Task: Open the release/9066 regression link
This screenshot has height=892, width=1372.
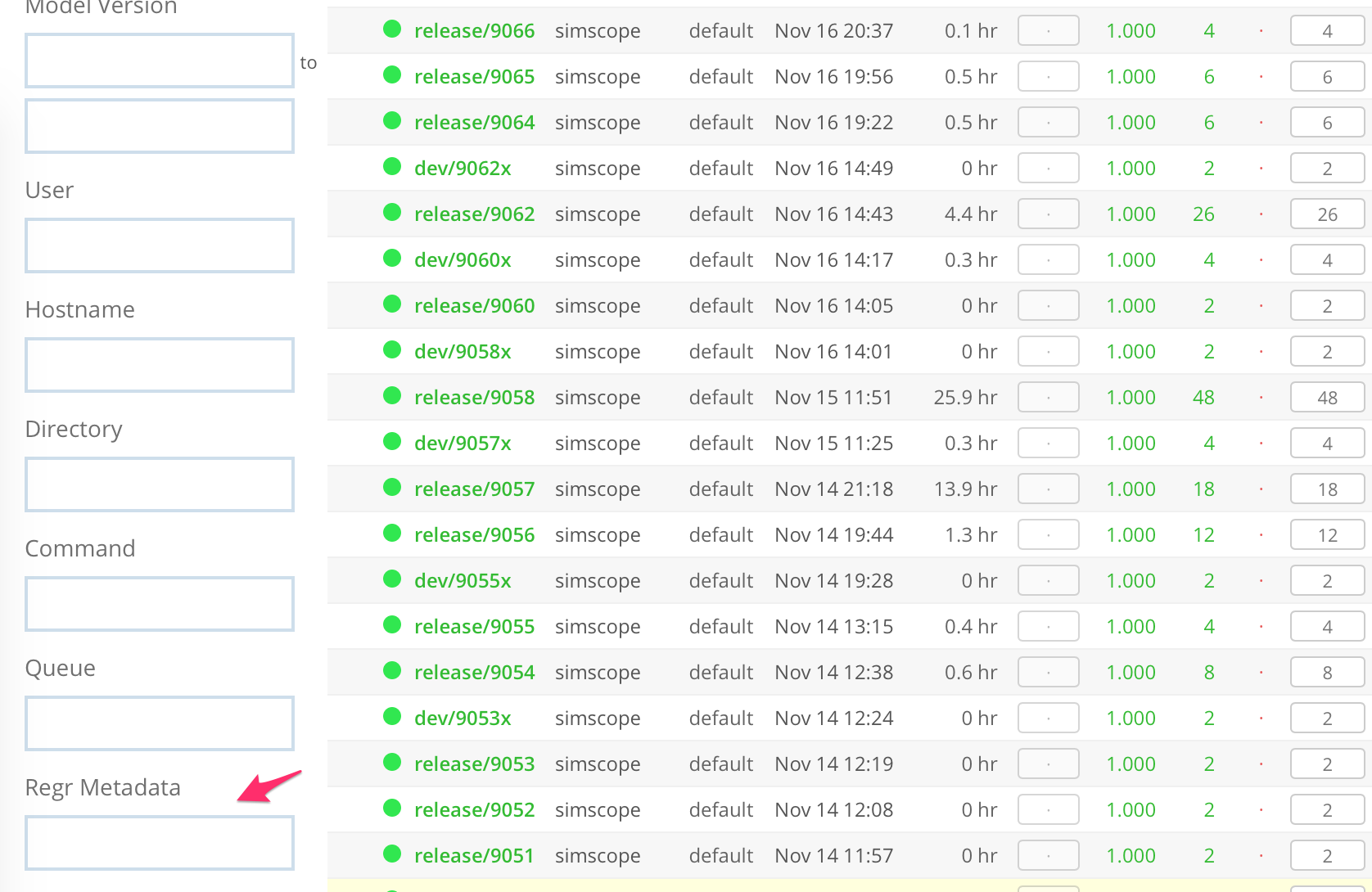Action: point(474,31)
